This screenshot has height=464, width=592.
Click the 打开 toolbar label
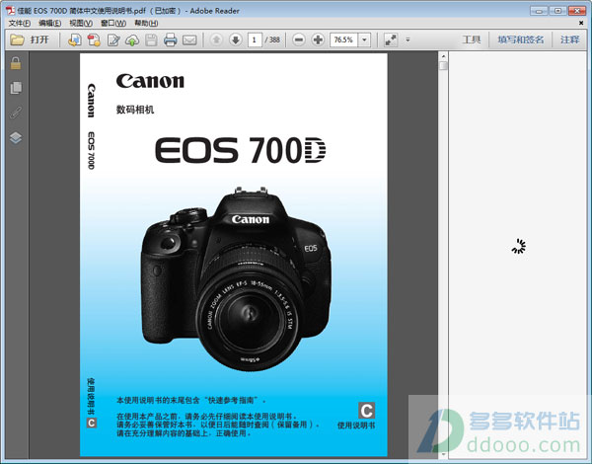[39, 39]
